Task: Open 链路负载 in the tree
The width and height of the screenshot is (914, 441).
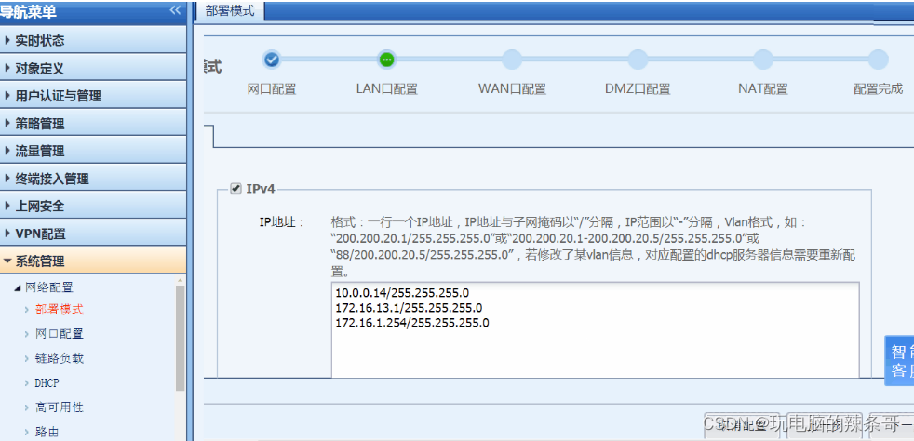Action: tap(60, 358)
